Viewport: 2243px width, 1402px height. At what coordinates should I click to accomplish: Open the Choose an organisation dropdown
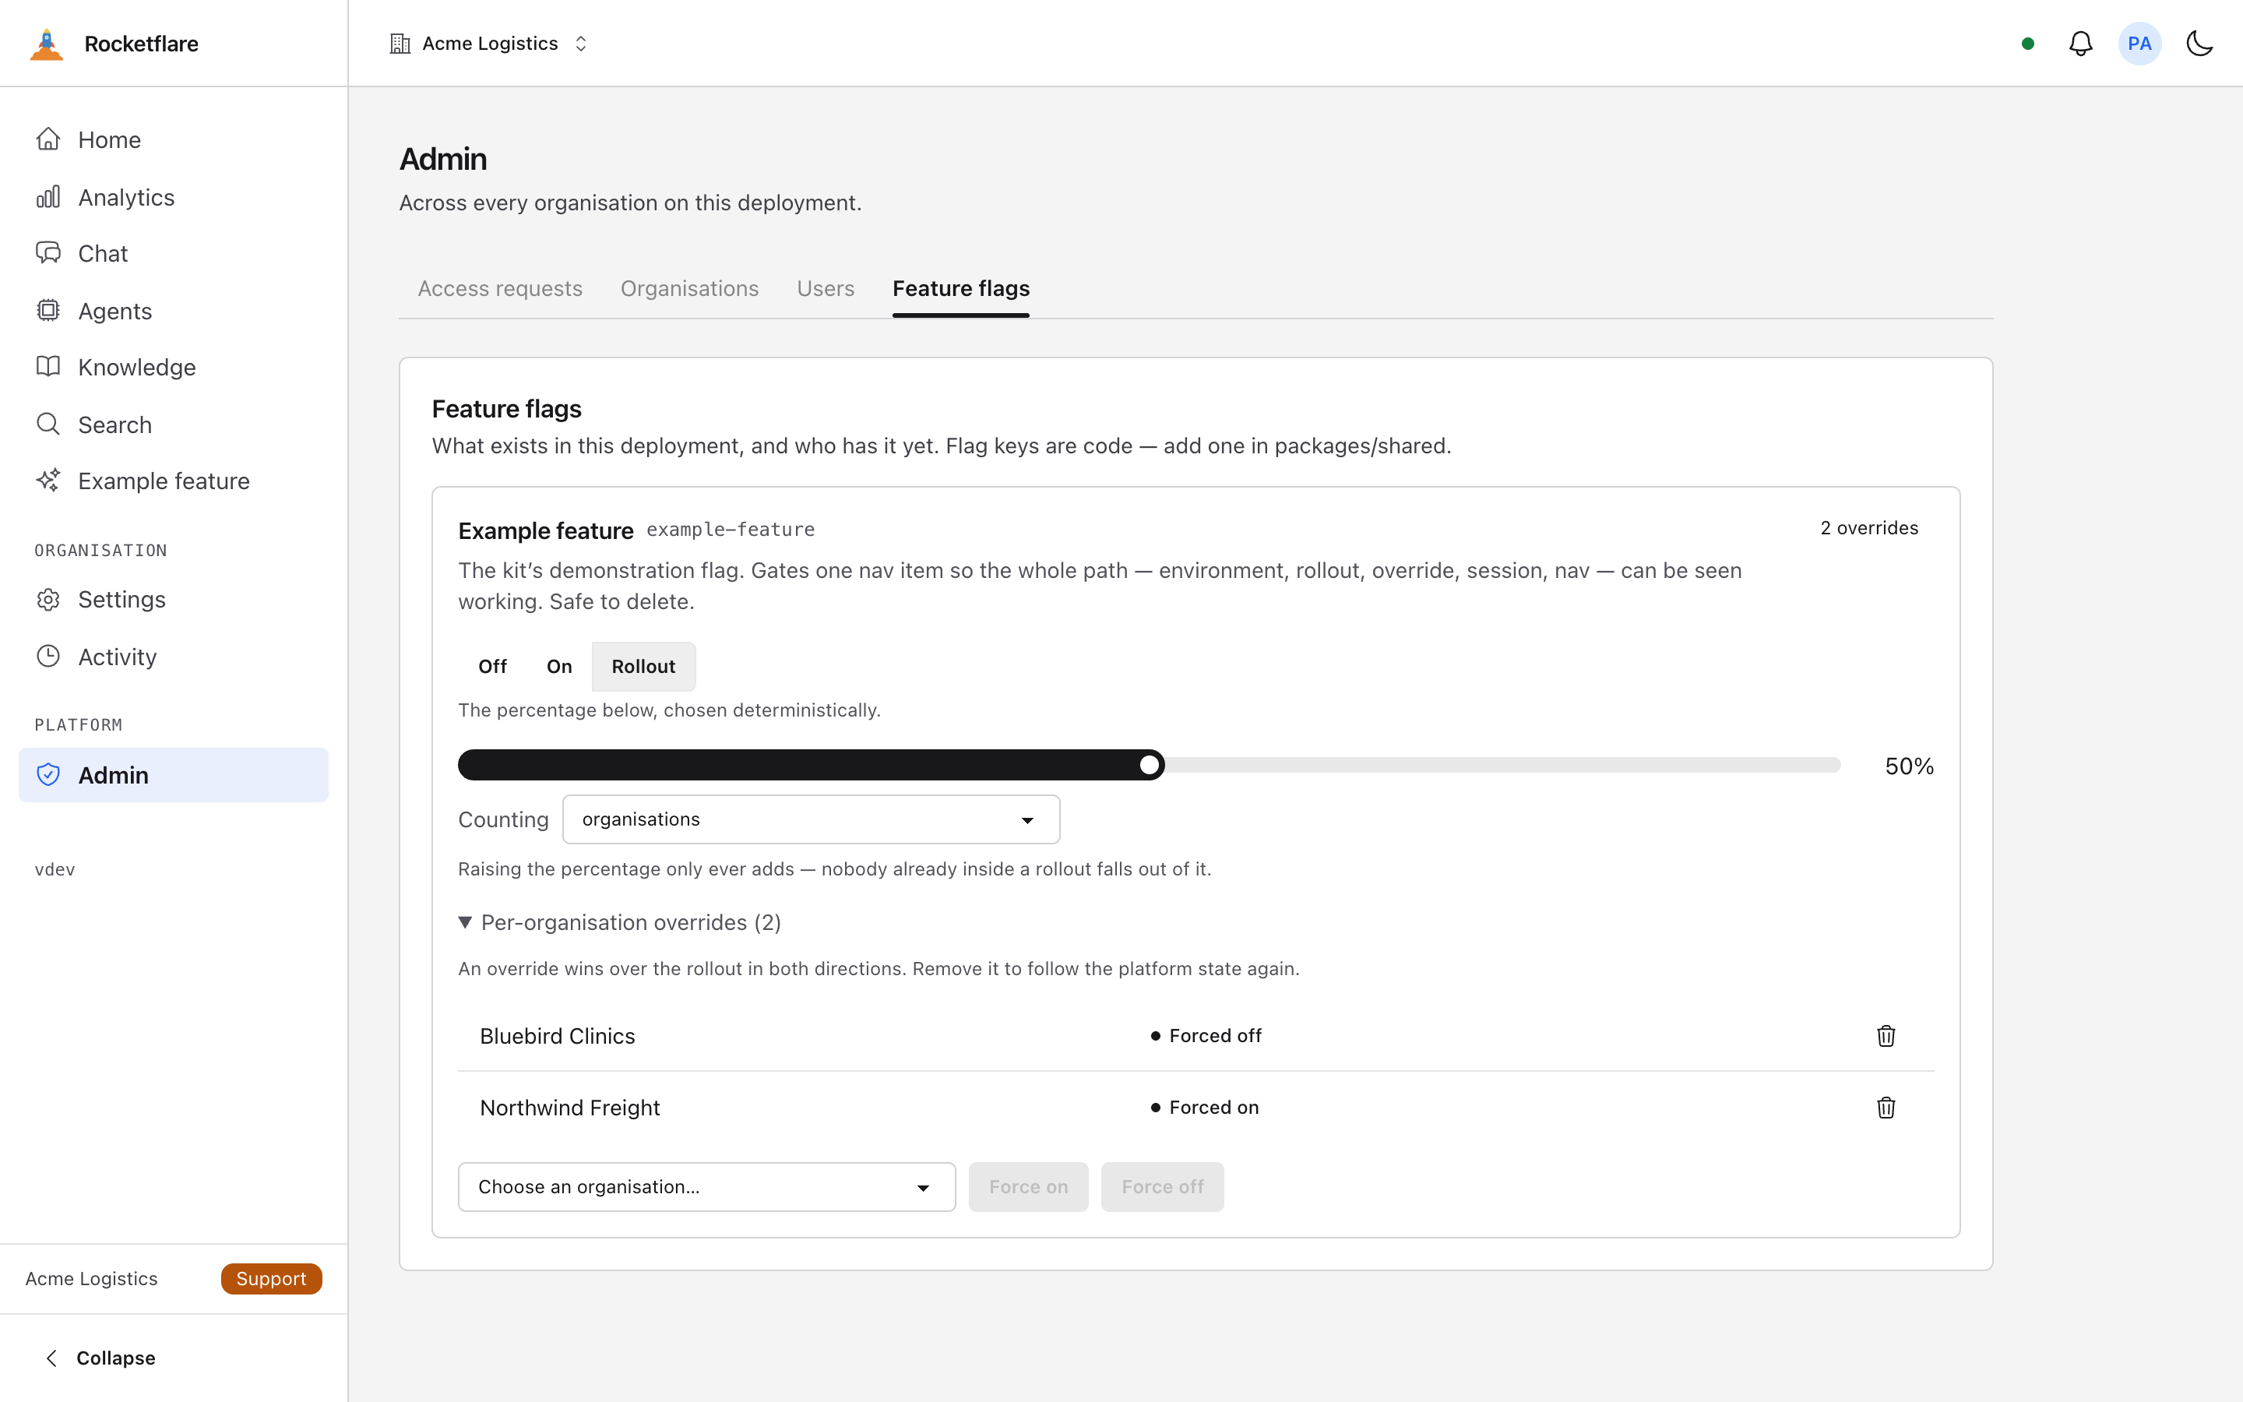pyautogui.click(x=706, y=1187)
